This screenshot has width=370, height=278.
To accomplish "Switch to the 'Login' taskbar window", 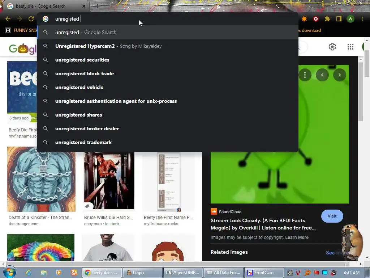I will click(x=142, y=273).
